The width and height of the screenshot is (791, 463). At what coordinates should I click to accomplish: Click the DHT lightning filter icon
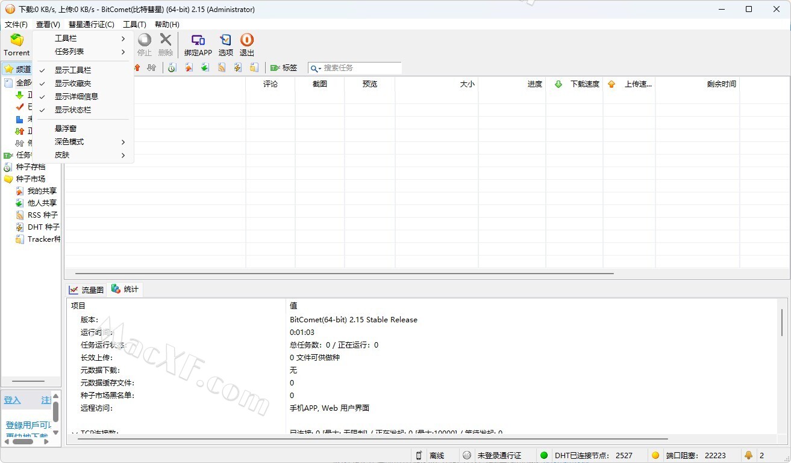coord(238,68)
